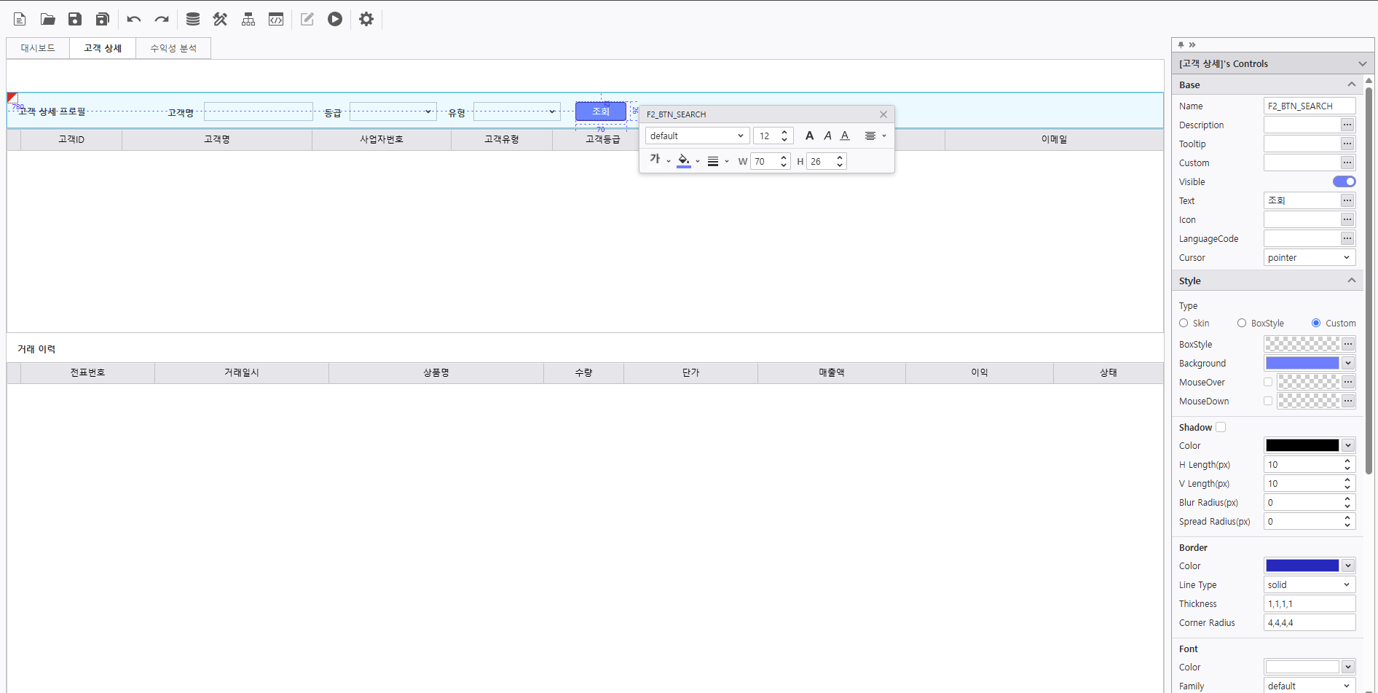Open the code editor window icon
1378x693 pixels.
(x=276, y=19)
